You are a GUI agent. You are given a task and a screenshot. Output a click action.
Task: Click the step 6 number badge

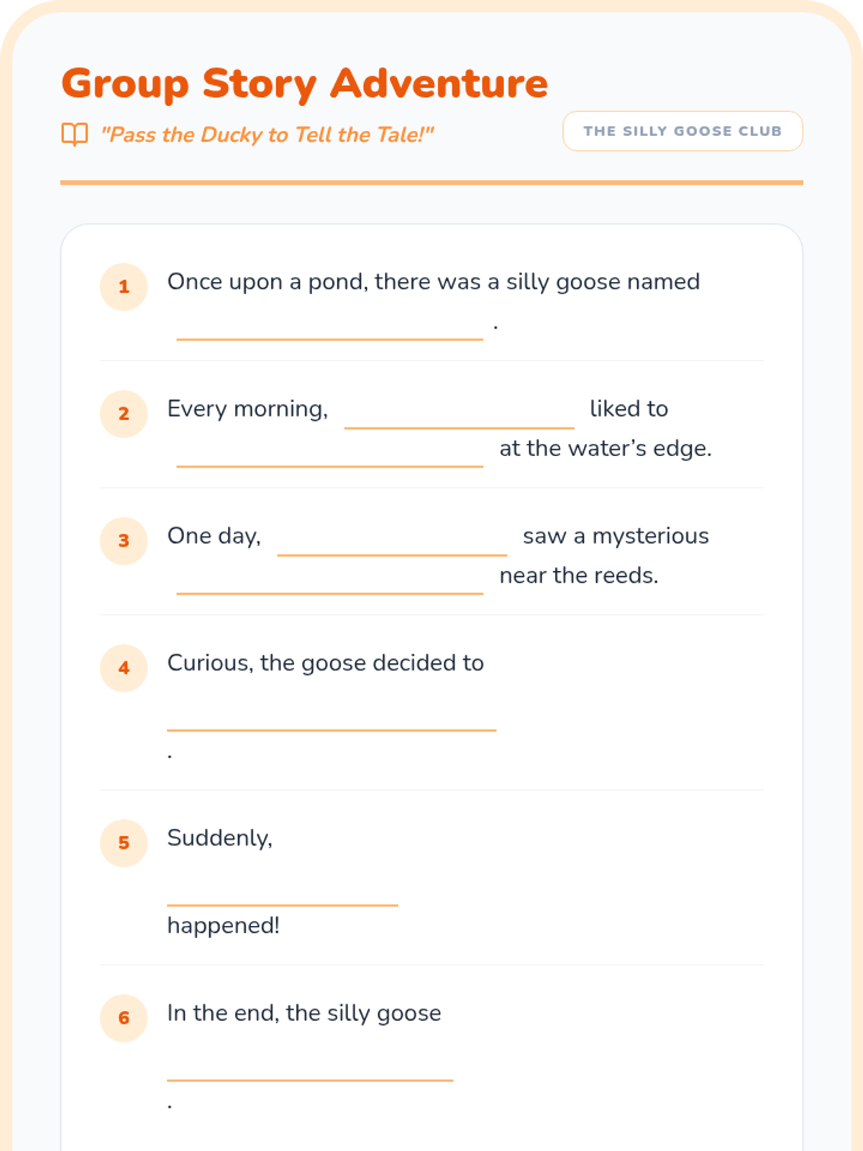click(x=124, y=1018)
